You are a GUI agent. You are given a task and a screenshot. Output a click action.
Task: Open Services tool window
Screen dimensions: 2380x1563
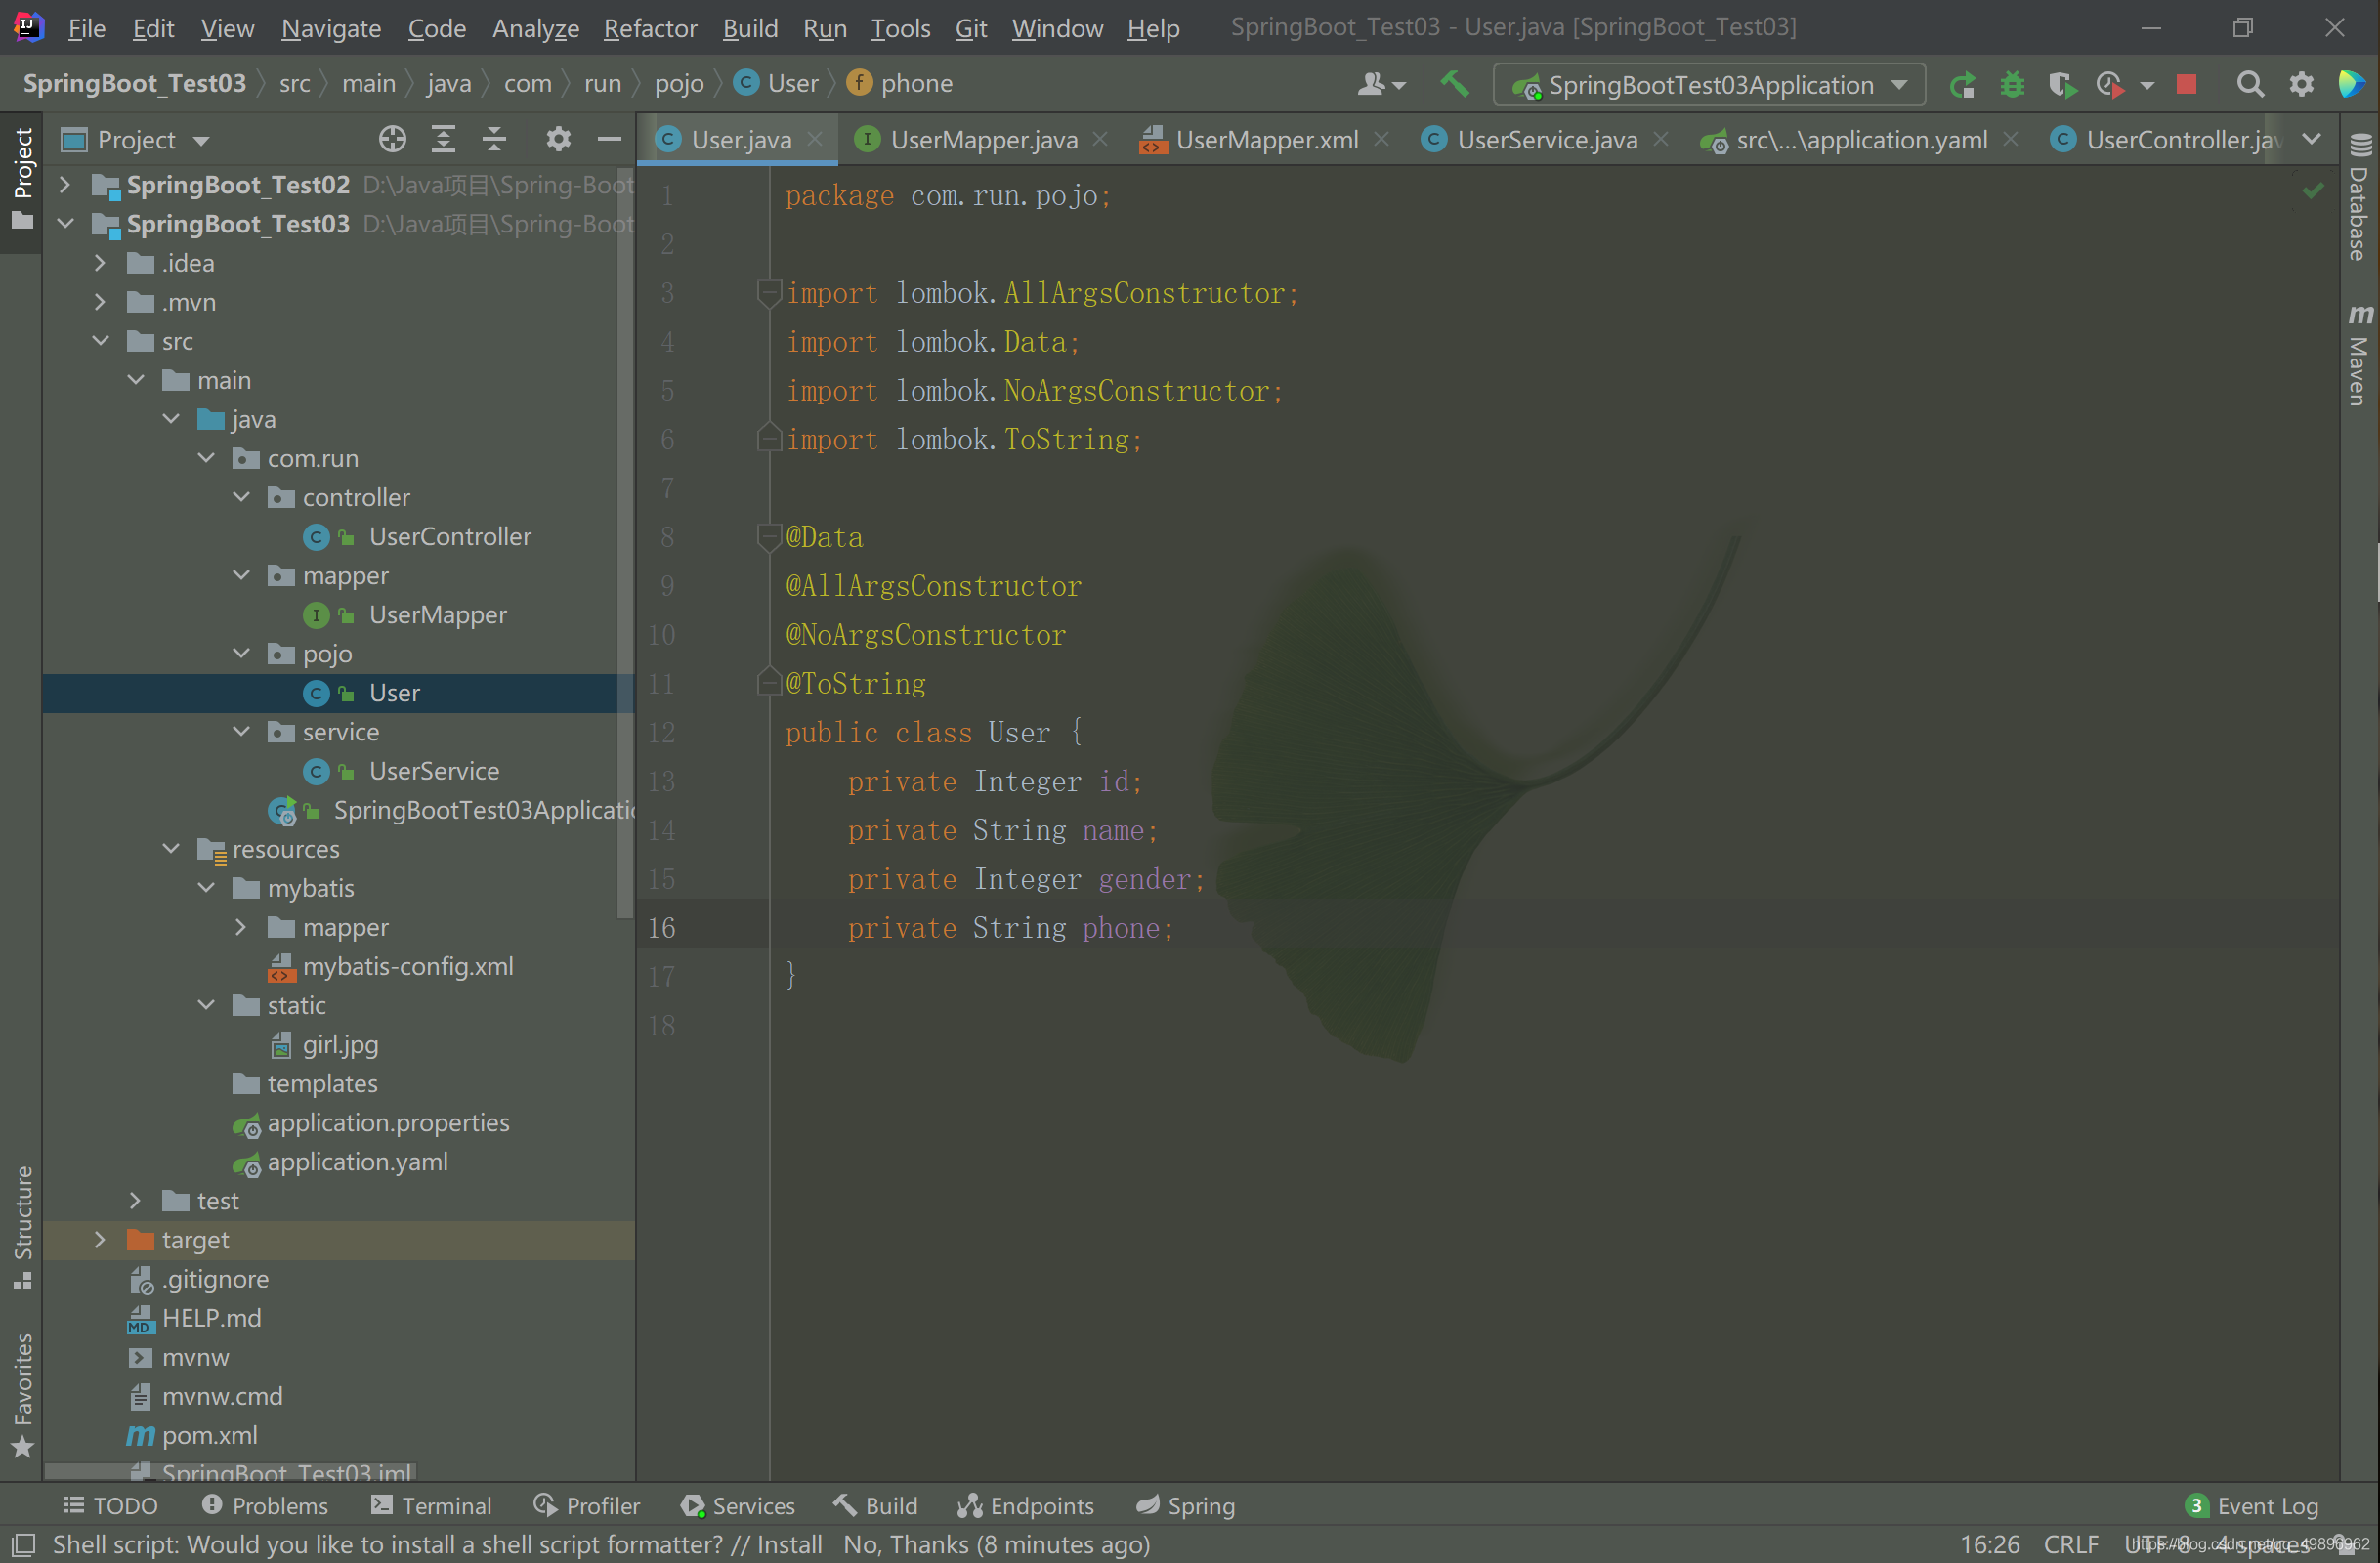[738, 1506]
